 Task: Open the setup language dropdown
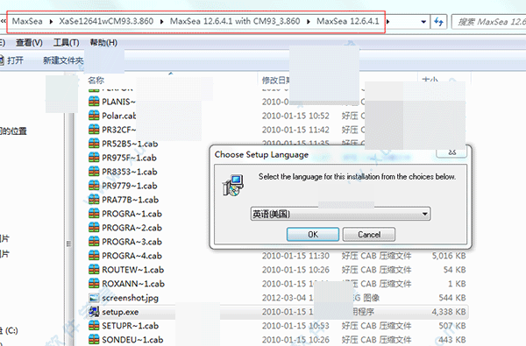340,214
